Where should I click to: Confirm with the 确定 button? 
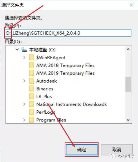pos(82,150)
